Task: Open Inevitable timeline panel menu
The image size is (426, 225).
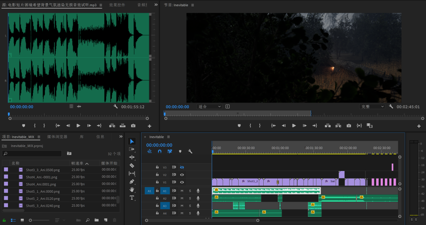Action: [x=168, y=137]
